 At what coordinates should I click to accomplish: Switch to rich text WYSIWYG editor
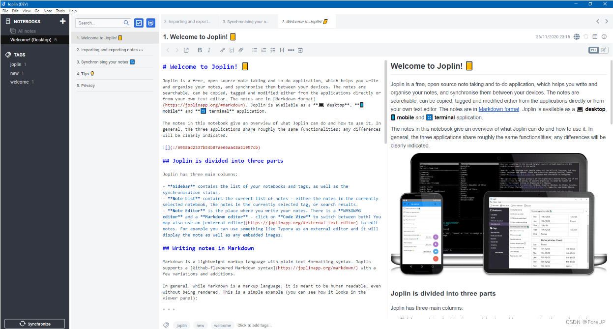pos(603,50)
